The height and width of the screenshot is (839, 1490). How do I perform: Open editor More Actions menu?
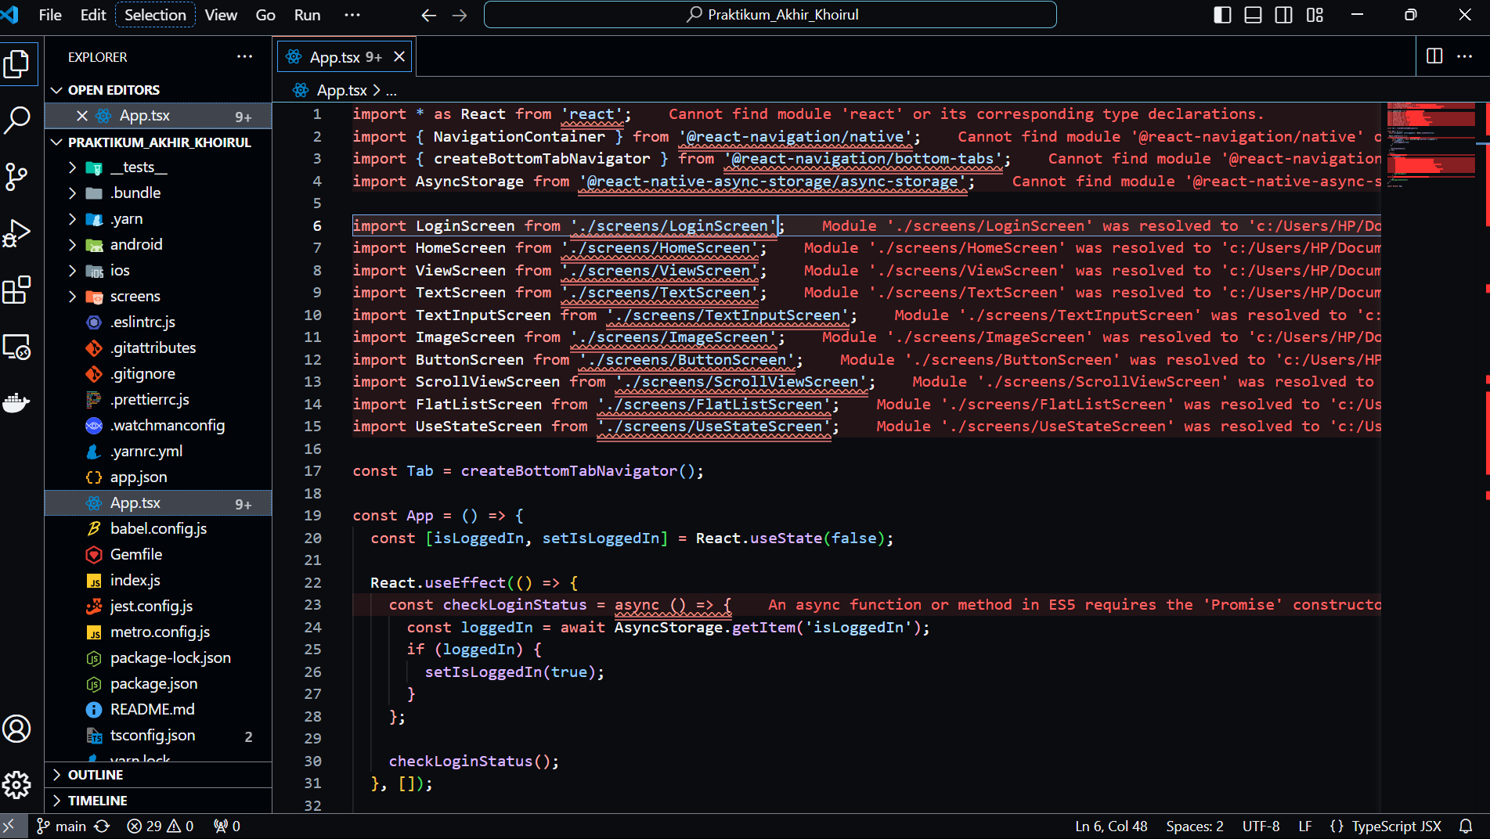[x=1465, y=56]
